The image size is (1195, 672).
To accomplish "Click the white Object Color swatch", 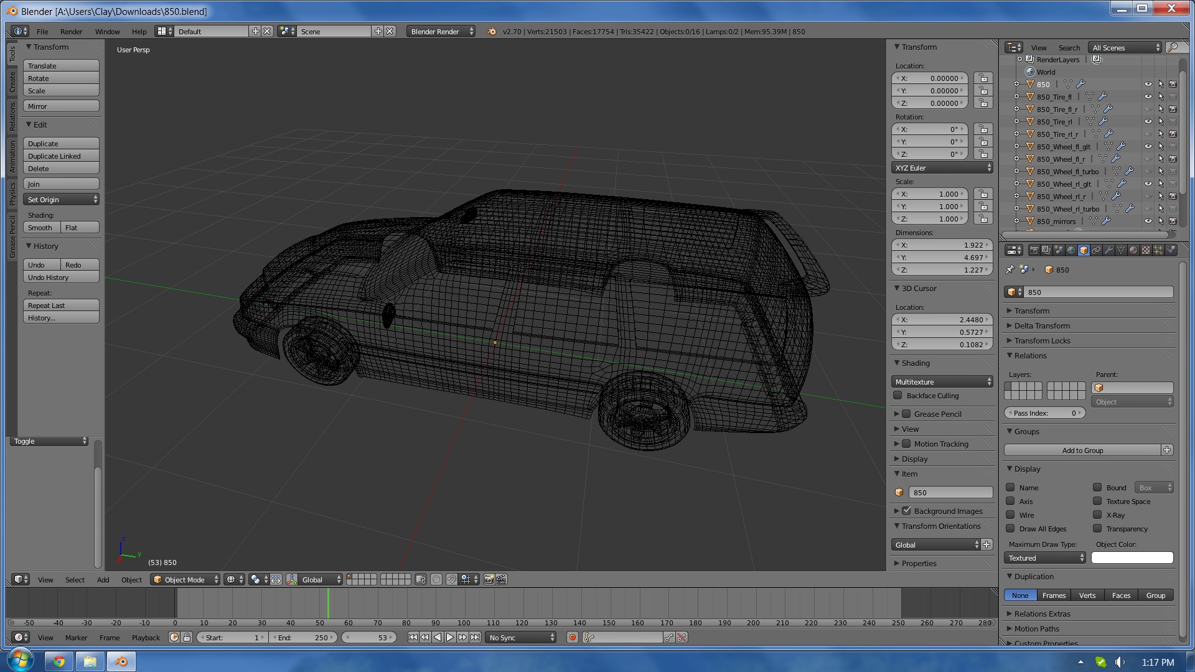I will [1132, 558].
